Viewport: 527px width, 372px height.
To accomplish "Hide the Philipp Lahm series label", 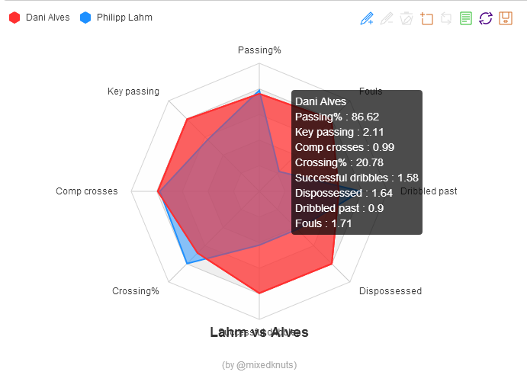I will pos(124,17).
